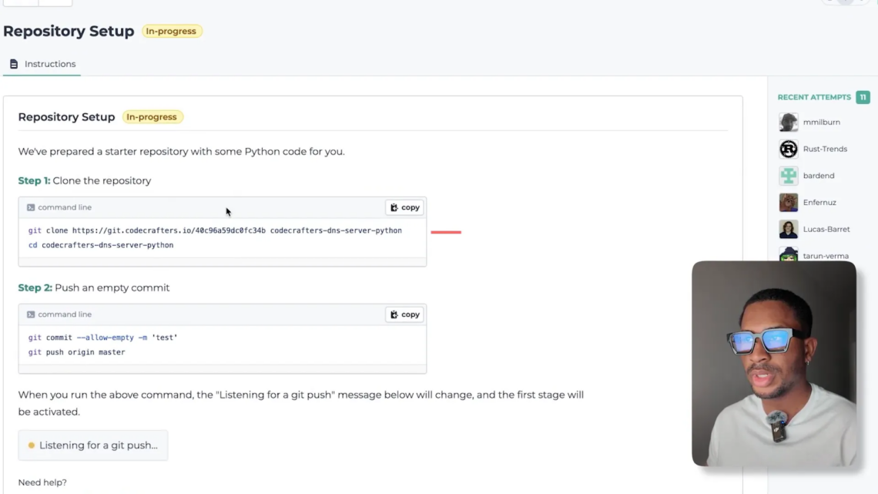Viewport: 878px width, 494px height.
Task: Select username Enfernuz in recent attempts
Action: (x=819, y=202)
